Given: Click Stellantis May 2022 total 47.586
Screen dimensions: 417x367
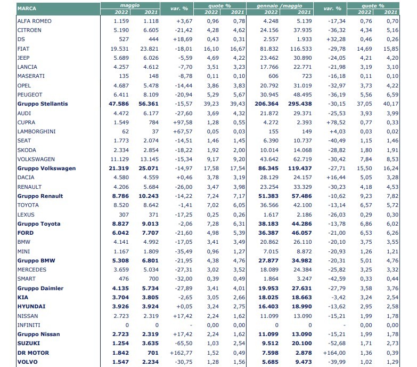Looking at the screenshot, I should pyautogui.click(x=119, y=103).
